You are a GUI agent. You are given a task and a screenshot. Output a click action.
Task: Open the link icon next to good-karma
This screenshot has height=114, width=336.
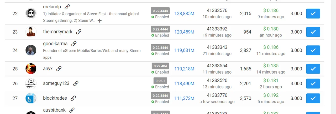tap(74, 44)
